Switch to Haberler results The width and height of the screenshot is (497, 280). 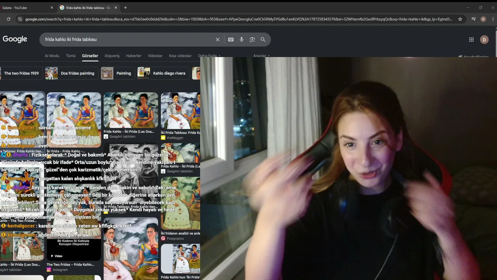[x=134, y=56]
